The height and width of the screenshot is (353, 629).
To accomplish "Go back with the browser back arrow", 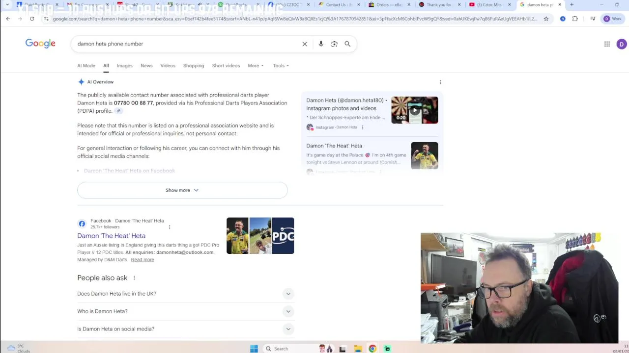I will 8,19.
